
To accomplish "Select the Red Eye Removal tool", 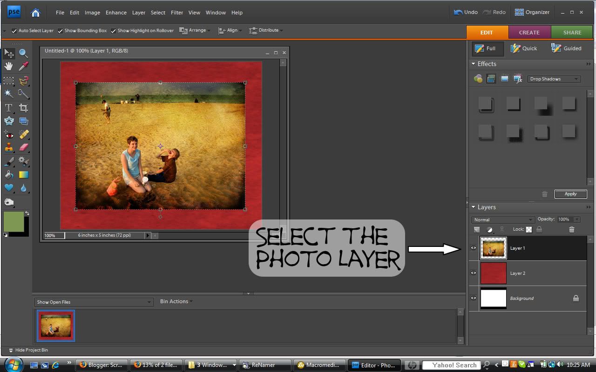I will (x=9, y=134).
